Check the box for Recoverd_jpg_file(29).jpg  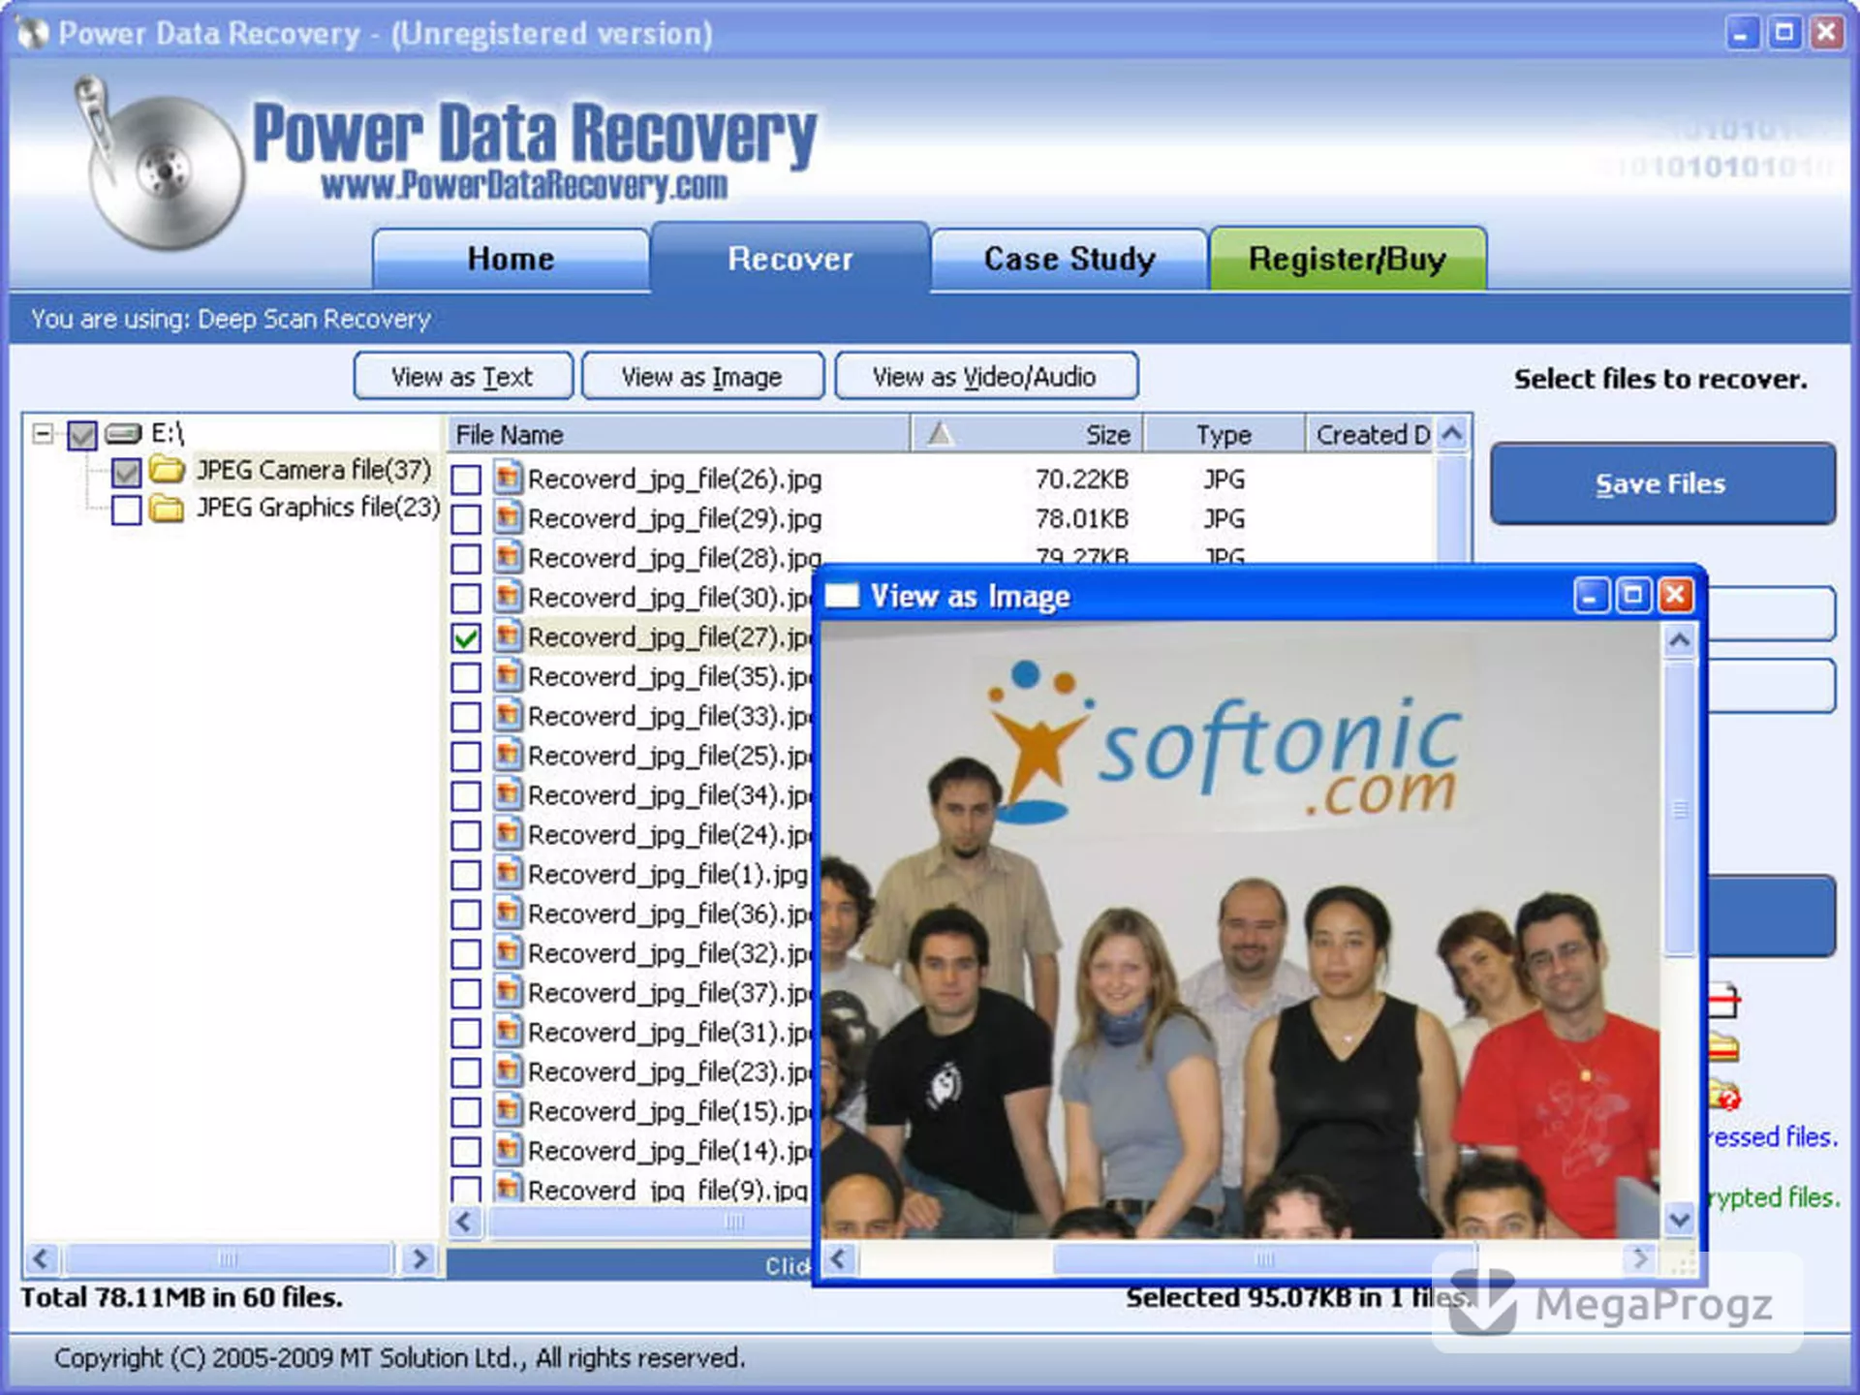466,519
